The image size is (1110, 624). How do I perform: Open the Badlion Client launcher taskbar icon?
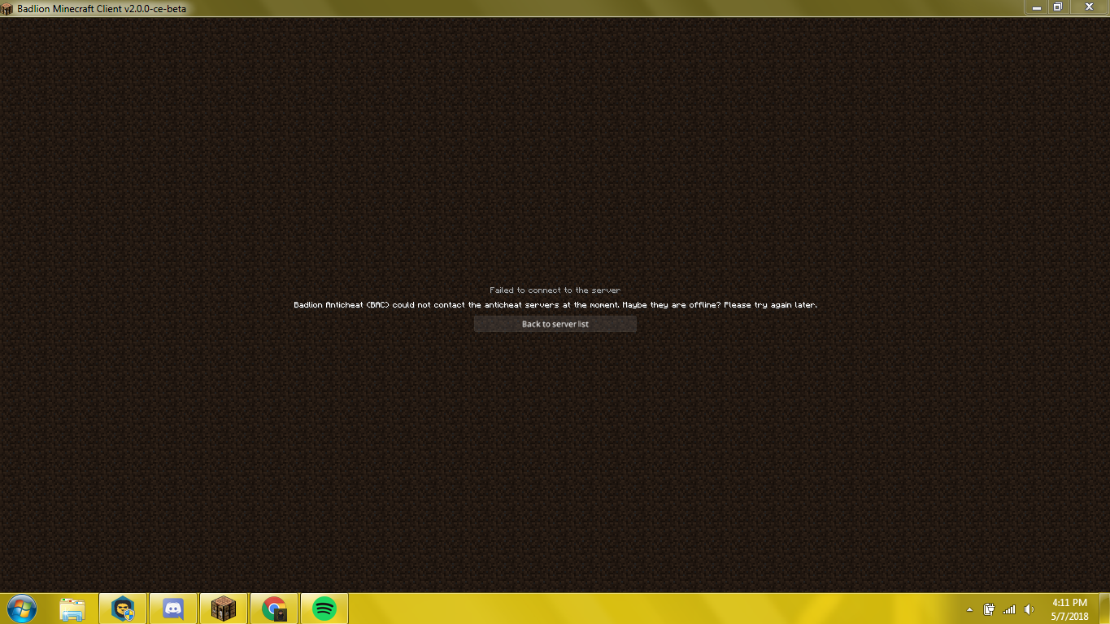(x=123, y=608)
